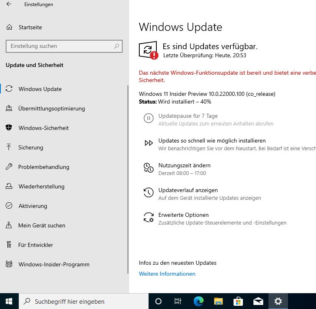The image size is (316, 309).
Task: Open File Explorer from the taskbar
Action: (x=218, y=301)
